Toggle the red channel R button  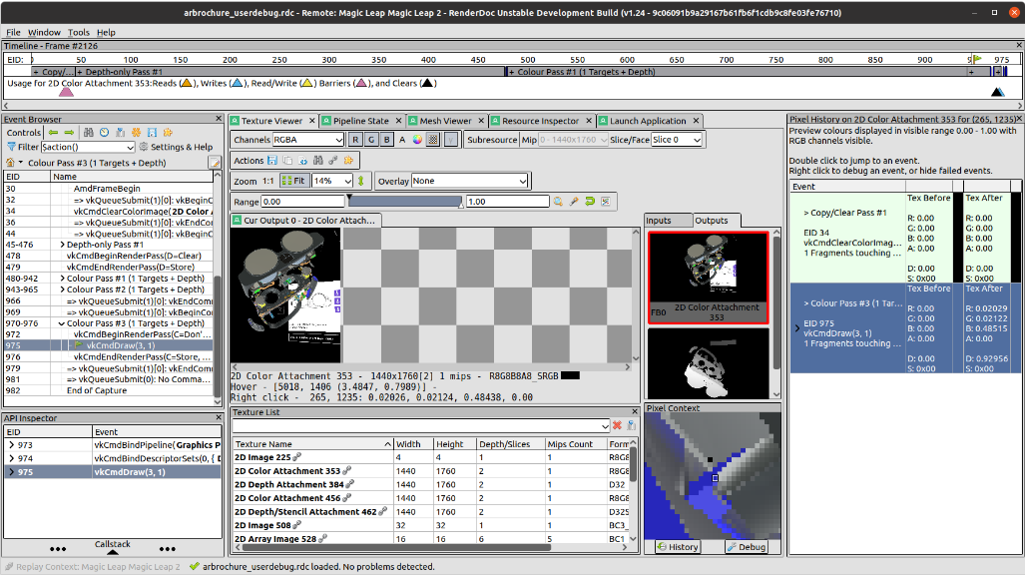355,140
